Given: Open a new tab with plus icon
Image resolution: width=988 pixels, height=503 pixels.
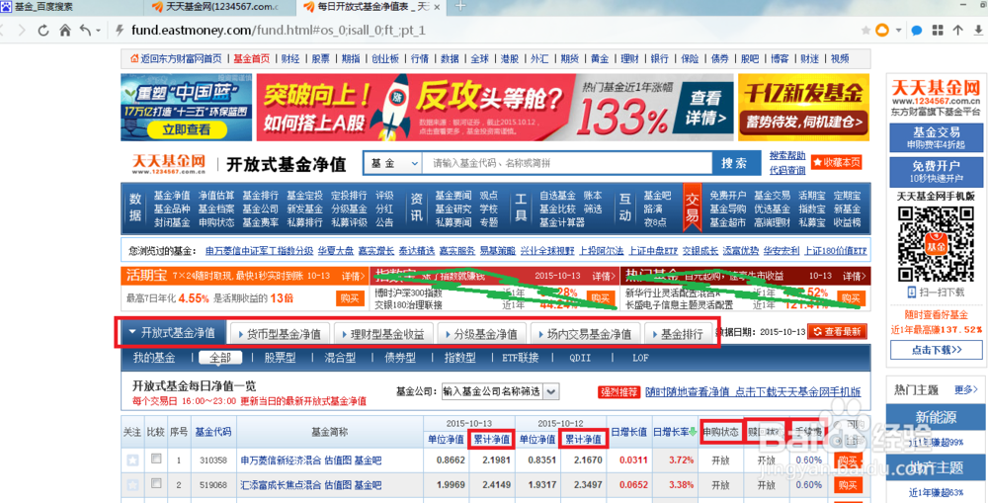Looking at the screenshot, I should pos(460,6).
